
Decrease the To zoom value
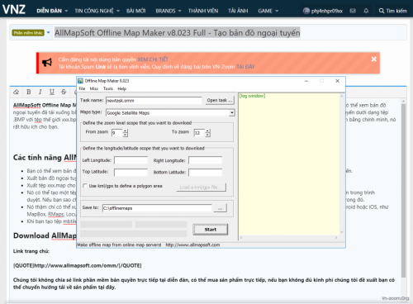point(207,135)
